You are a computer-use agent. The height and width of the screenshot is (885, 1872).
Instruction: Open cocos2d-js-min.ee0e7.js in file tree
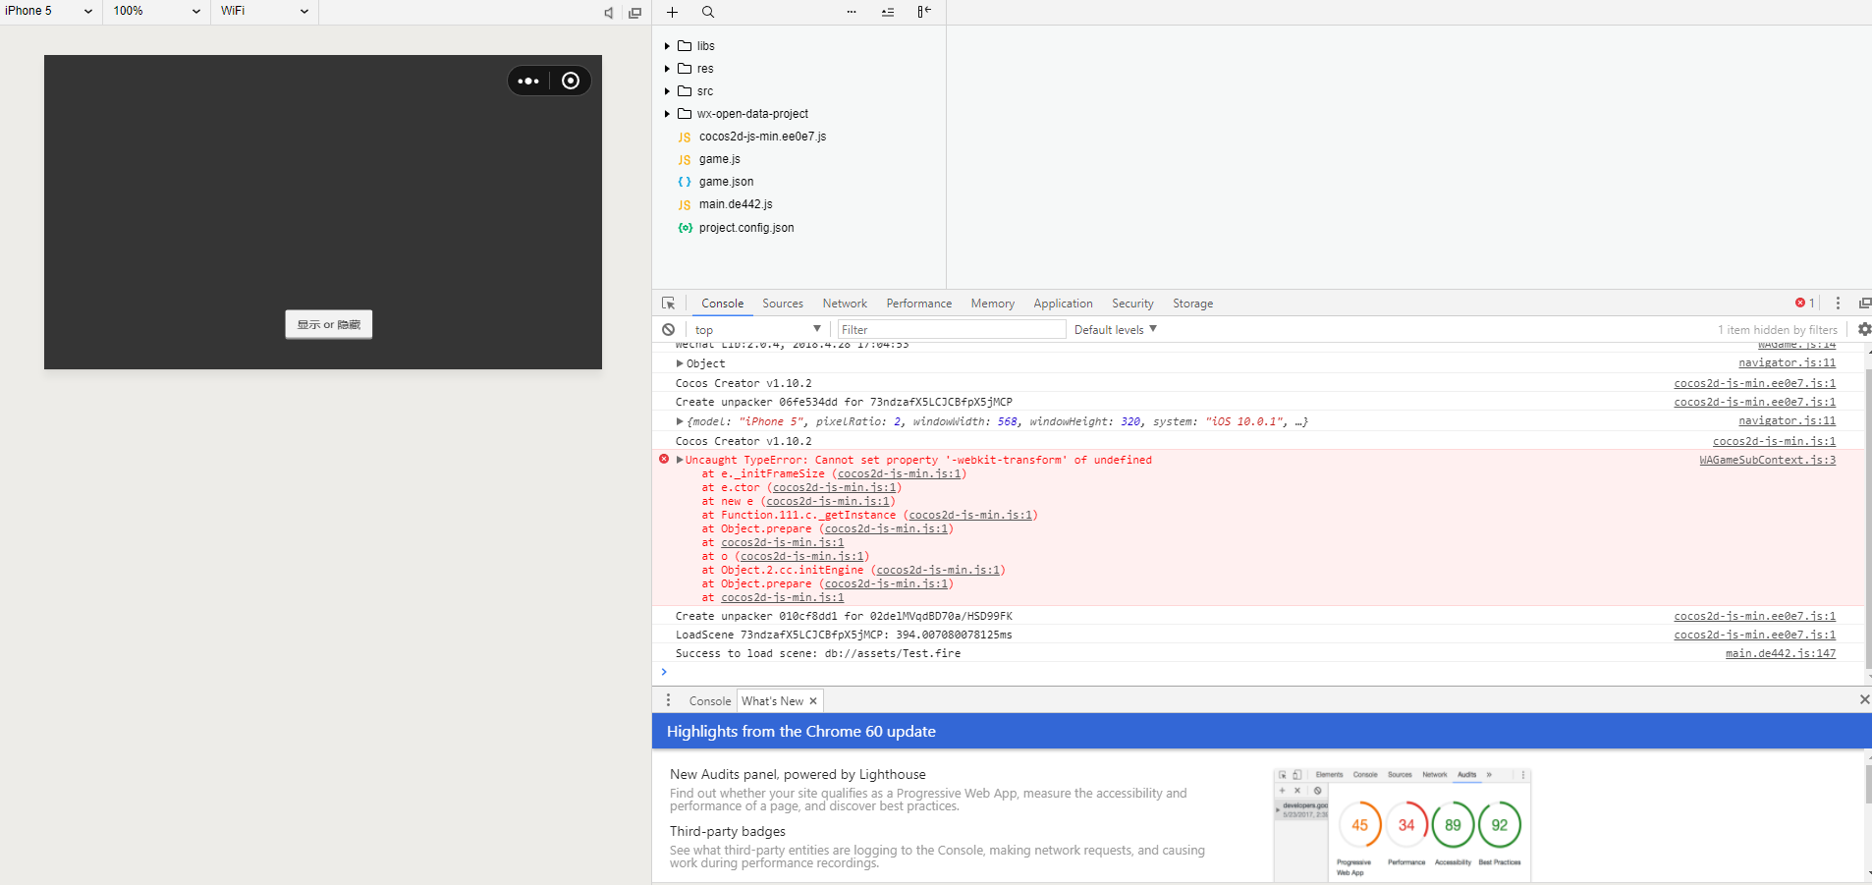[762, 137]
